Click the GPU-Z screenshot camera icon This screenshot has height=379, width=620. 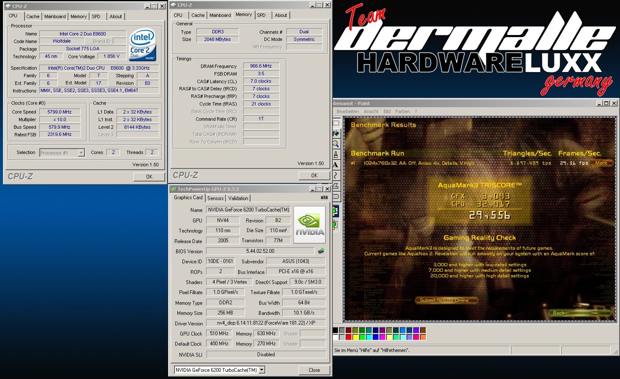point(324,197)
